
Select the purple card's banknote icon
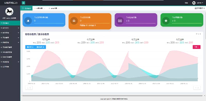[x=120, y=21]
